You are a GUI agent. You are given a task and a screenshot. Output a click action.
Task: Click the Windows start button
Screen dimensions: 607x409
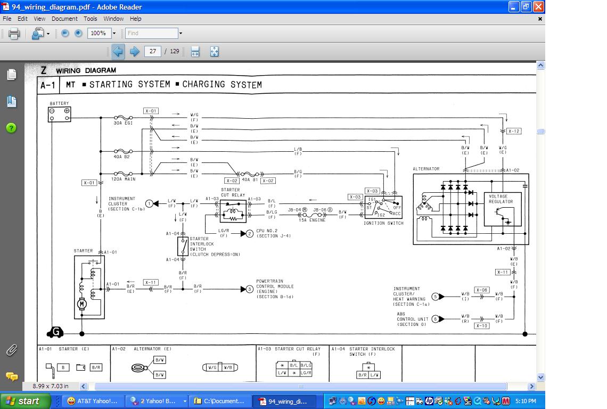tap(25, 401)
